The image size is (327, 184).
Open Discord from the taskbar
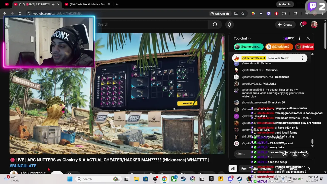coord(230,179)
